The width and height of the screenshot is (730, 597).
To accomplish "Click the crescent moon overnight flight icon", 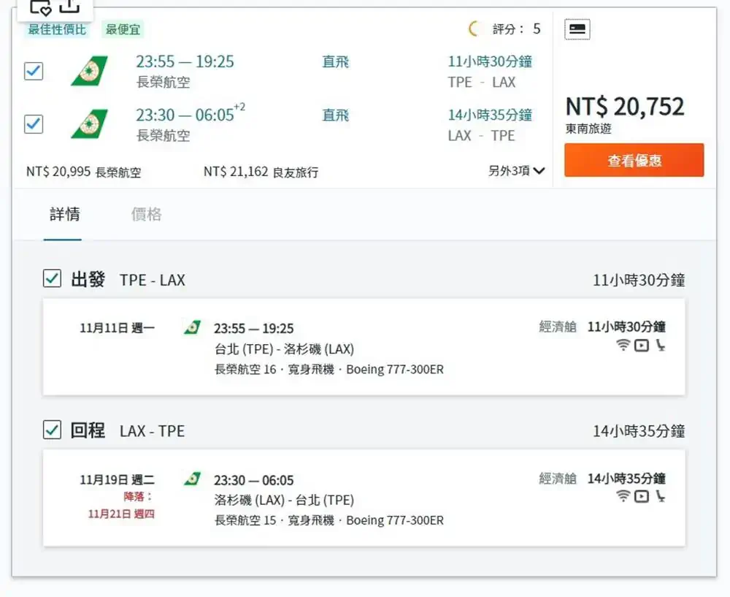I will click(474, 29).
